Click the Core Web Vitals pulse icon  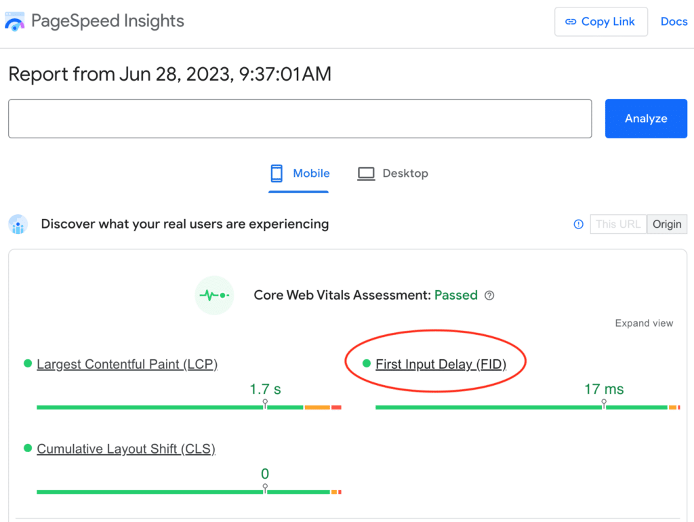click(x=214, y=296)
